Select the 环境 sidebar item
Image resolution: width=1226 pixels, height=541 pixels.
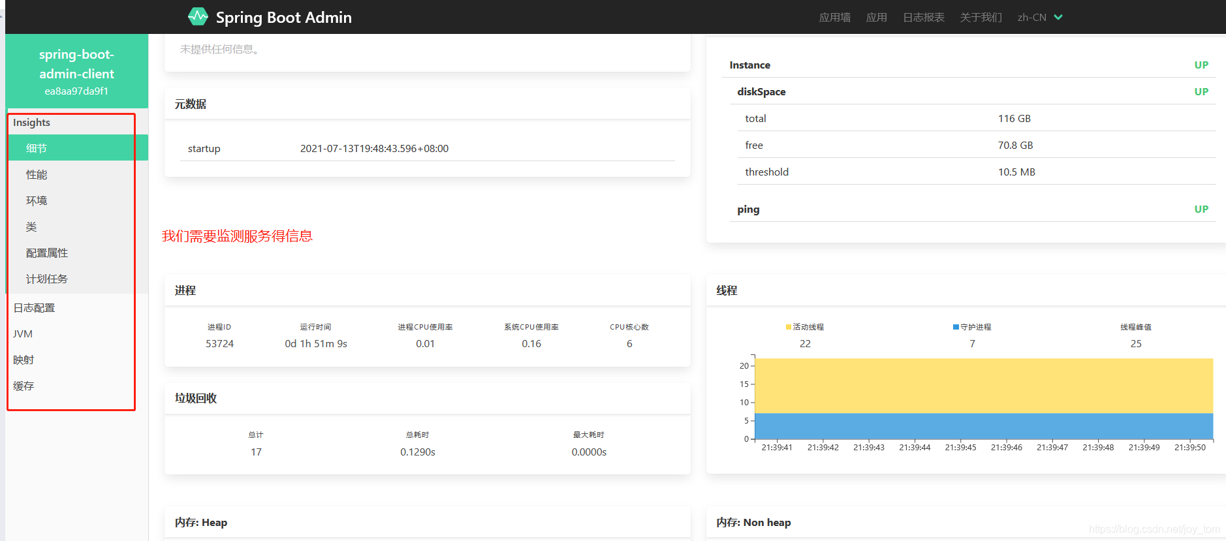77,200
